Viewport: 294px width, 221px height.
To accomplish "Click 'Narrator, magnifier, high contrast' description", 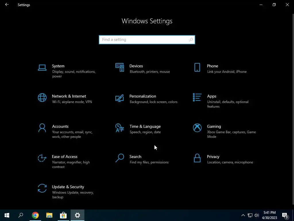I will coord(71,165).
